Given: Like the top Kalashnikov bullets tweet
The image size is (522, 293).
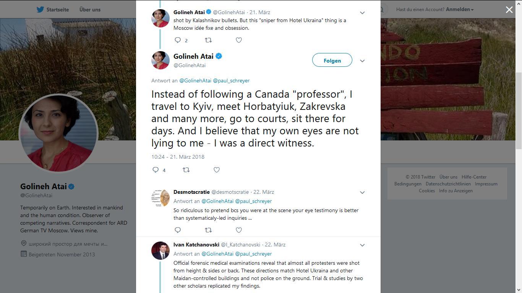Looking at the screenshot, I should [239, 40].
